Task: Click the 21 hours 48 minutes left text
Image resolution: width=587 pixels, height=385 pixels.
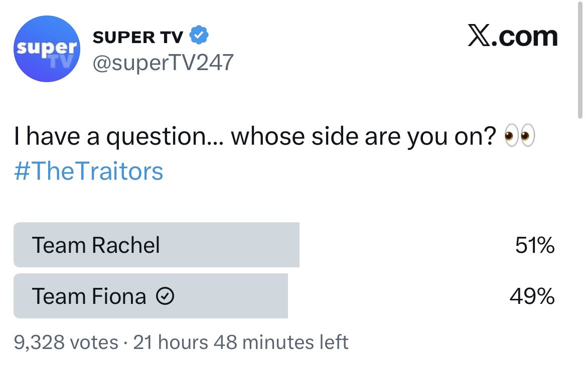Action: tap(241, 342)
